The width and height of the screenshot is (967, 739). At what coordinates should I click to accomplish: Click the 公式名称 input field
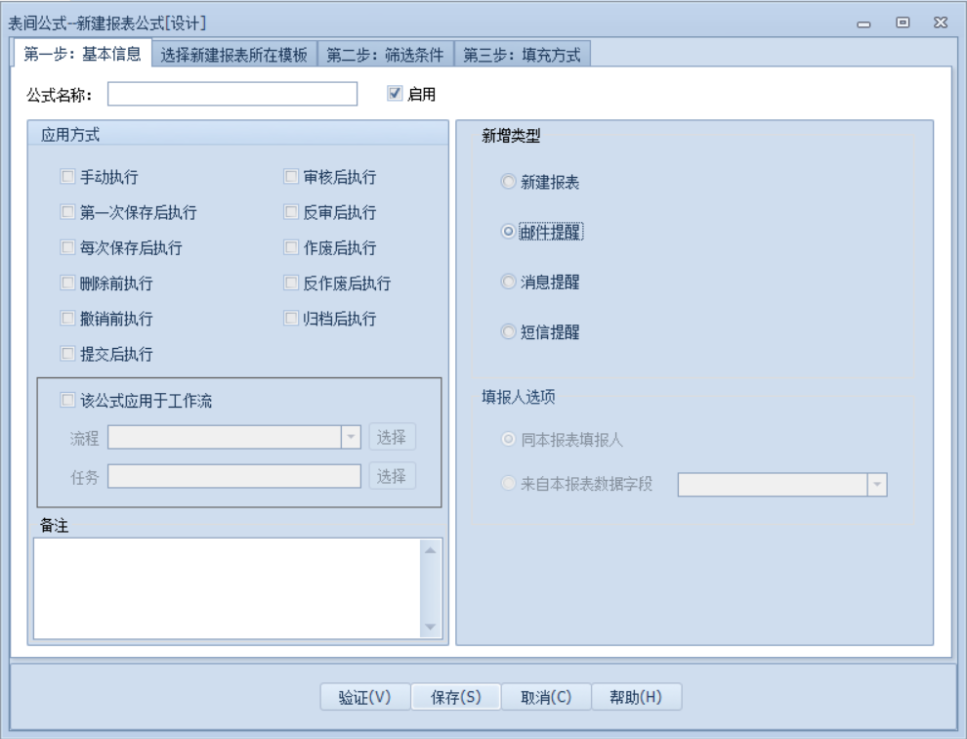(233, 94)
